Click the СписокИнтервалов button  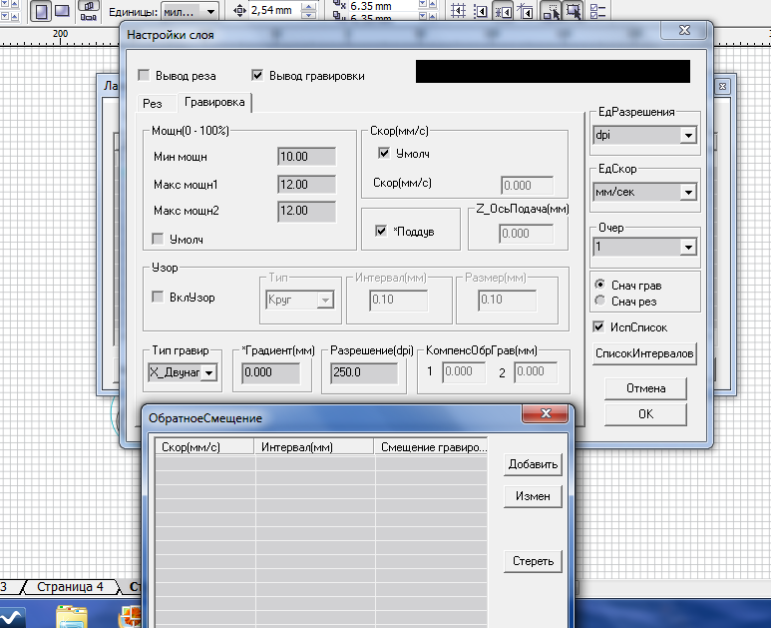tap(645, 353)
